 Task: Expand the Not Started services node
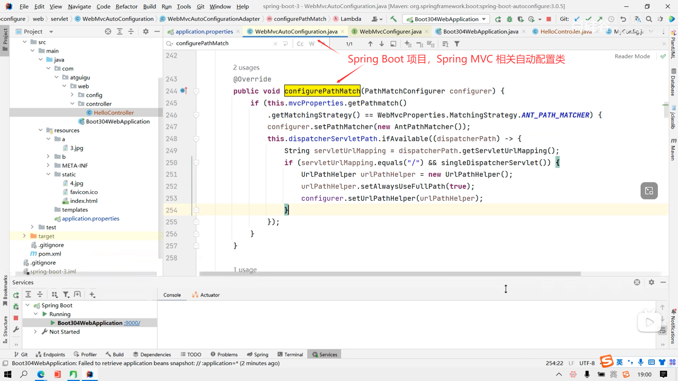coord(35,332)
